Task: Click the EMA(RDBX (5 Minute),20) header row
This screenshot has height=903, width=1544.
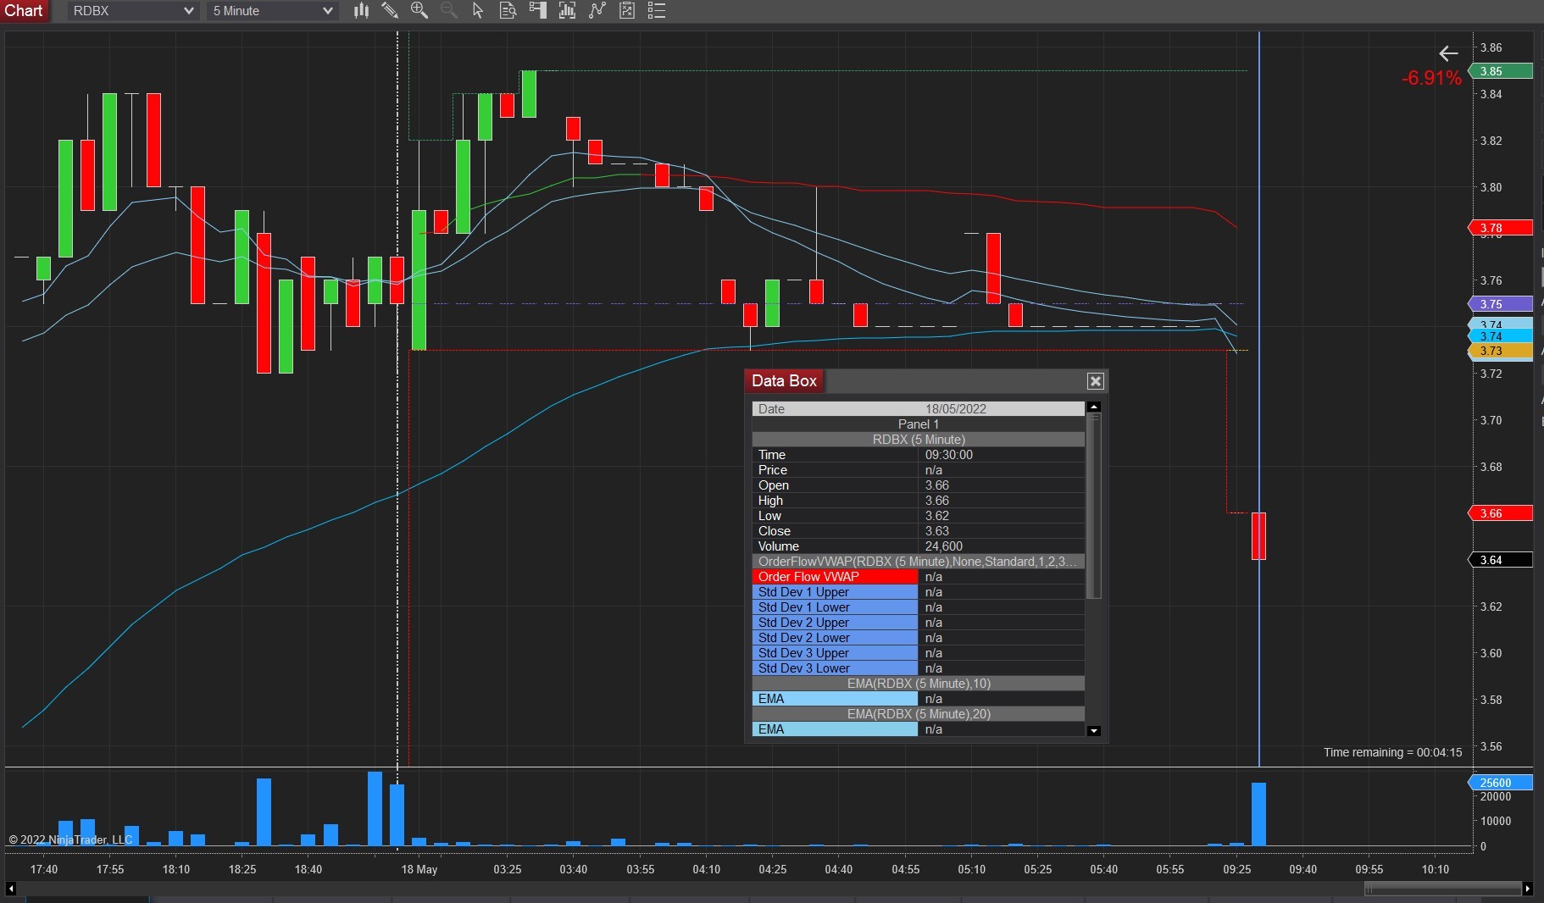Action: (919, 714)
